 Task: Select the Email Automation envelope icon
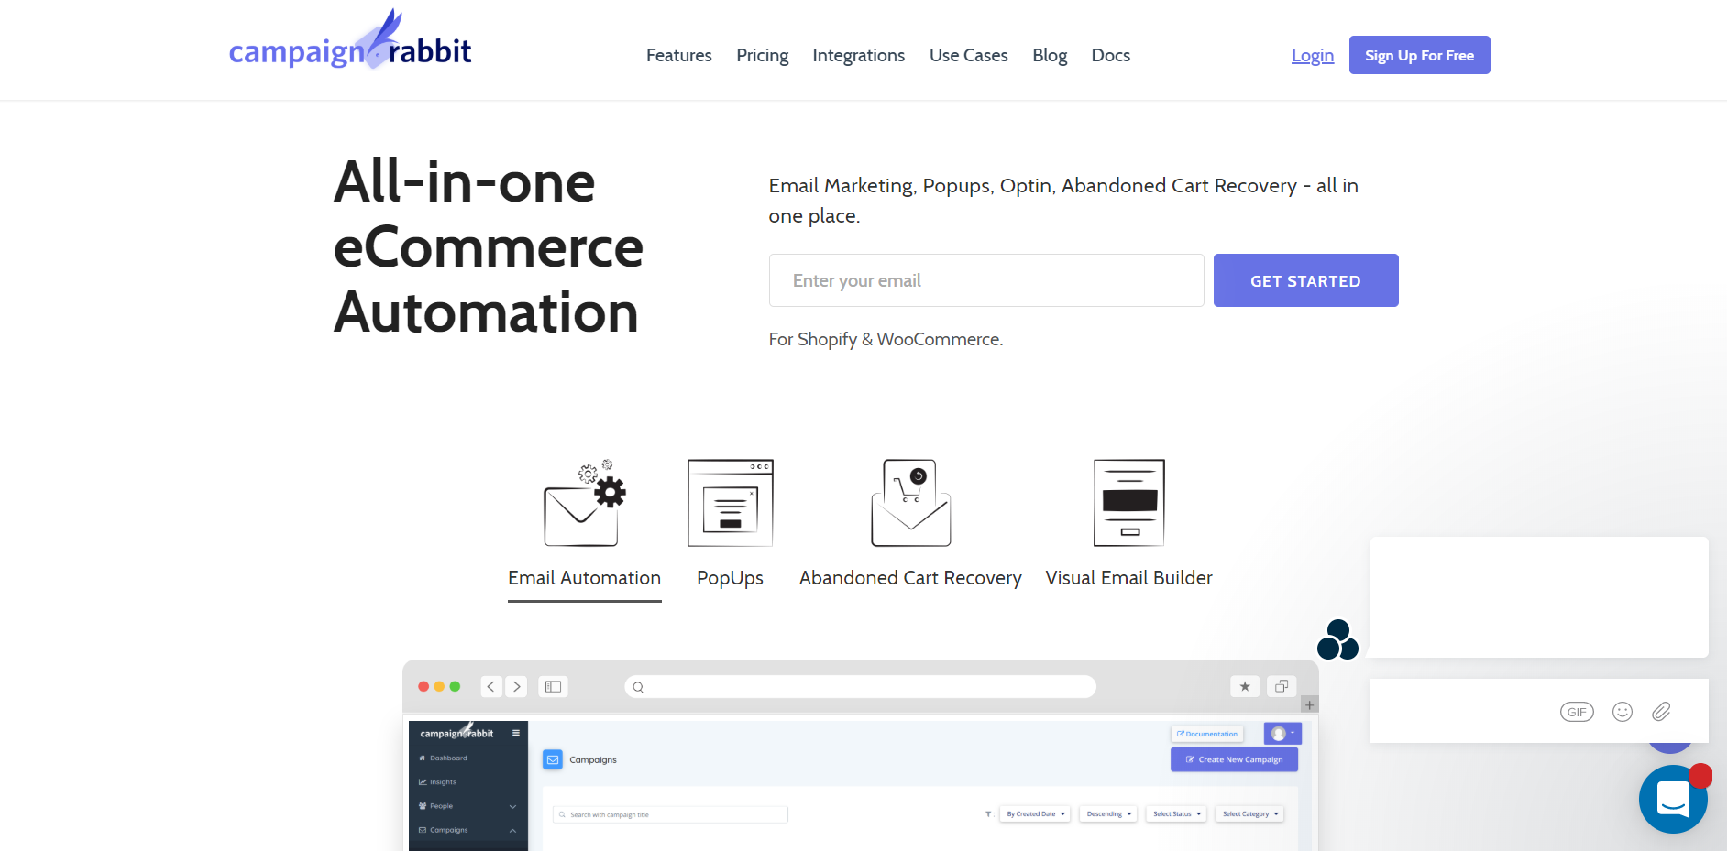point(584,504)
